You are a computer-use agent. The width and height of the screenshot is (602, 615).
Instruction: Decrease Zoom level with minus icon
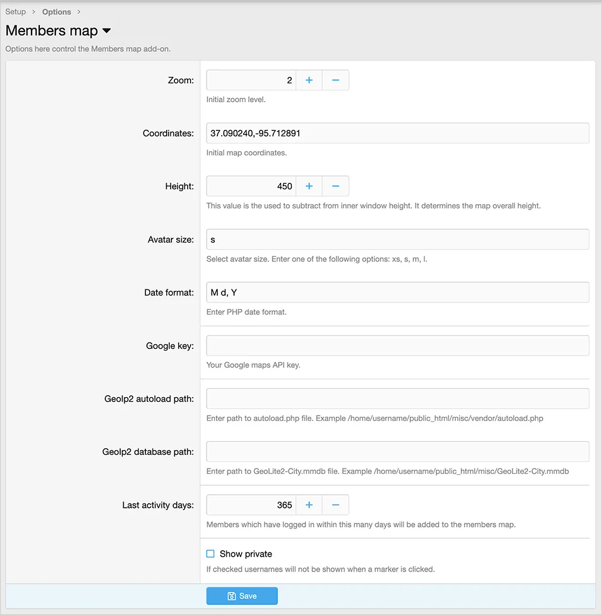click(x=335, y=80)
